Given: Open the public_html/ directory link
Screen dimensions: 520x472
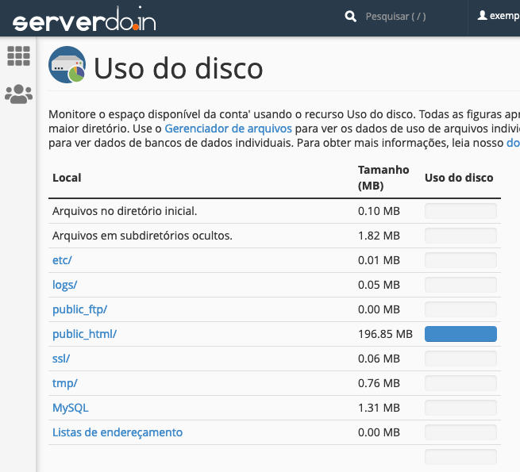Looking at the screenshot, I should click(x=84, y=334).
